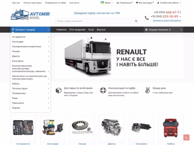Click the user account icon

click(158, 3)
